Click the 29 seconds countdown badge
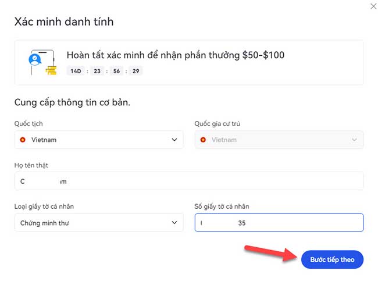 coord(135,71)
